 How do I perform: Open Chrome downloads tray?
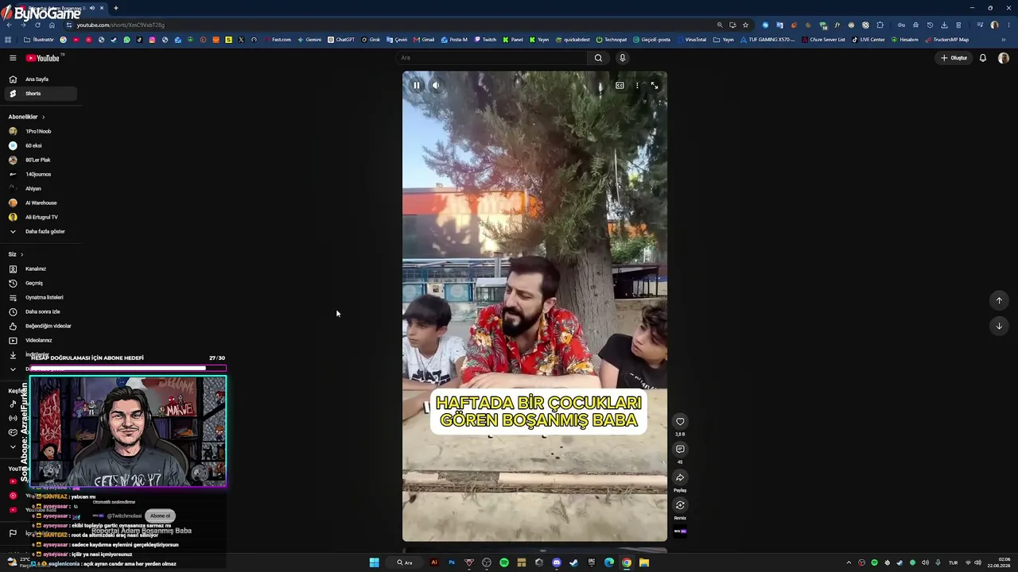coord(944,25)
